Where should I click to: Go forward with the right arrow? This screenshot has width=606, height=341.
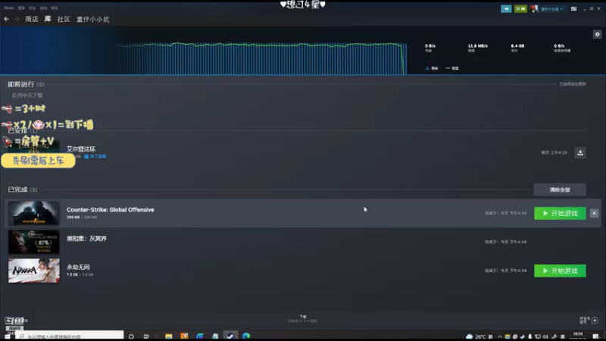[17, 19]
